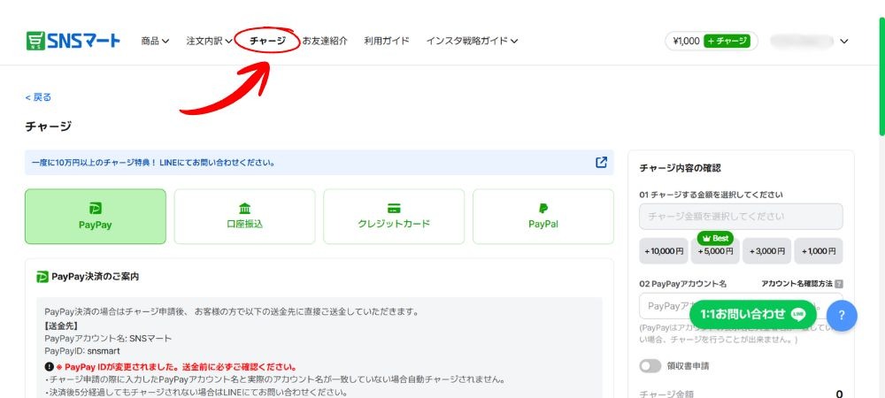The image size is (885, 398).
Task: Open the お友達紹介 menu item
Action: [325, 41]
